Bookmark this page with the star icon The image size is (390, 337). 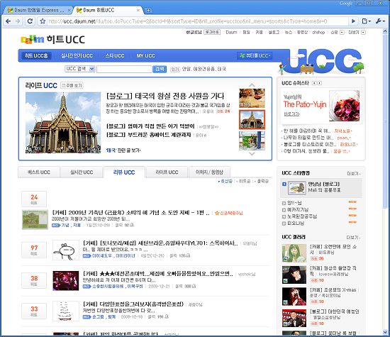[x=43, y=21]
